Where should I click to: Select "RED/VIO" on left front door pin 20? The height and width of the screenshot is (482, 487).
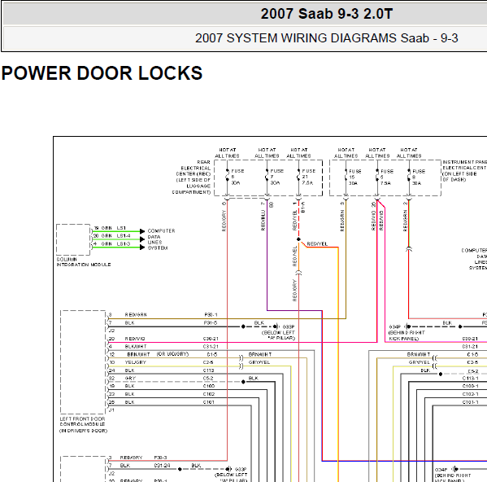coord(135,339)
